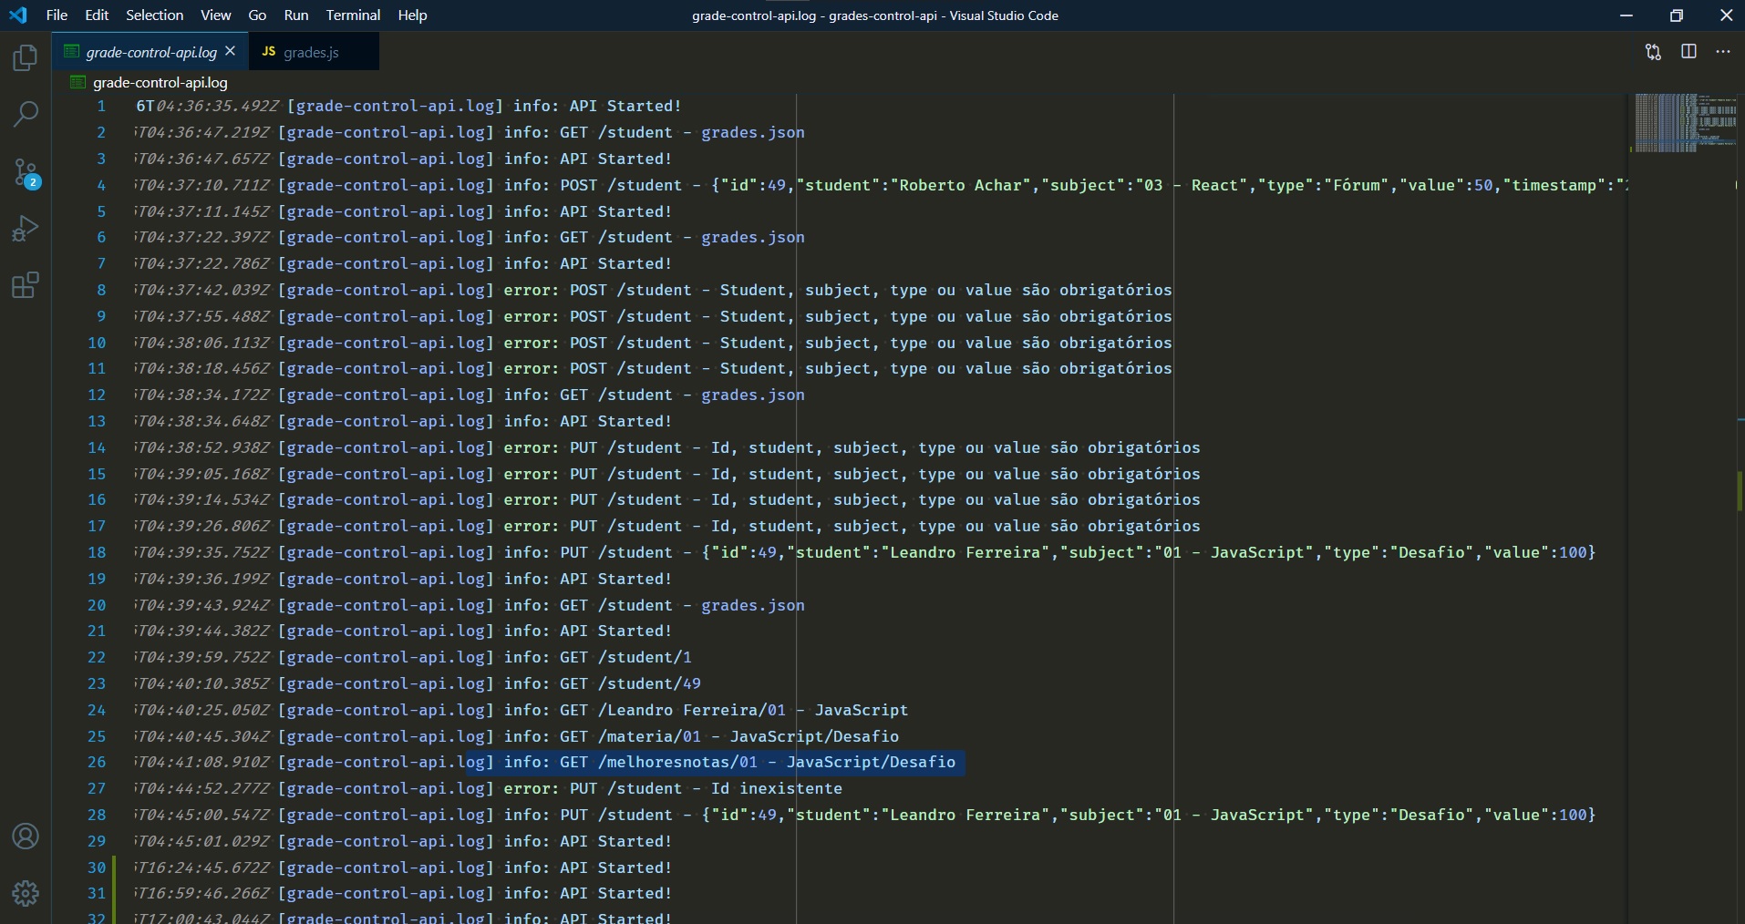This screenshot has width=1745, height=924.
Task: Open the Terminal menu
Action: [353, 15]
